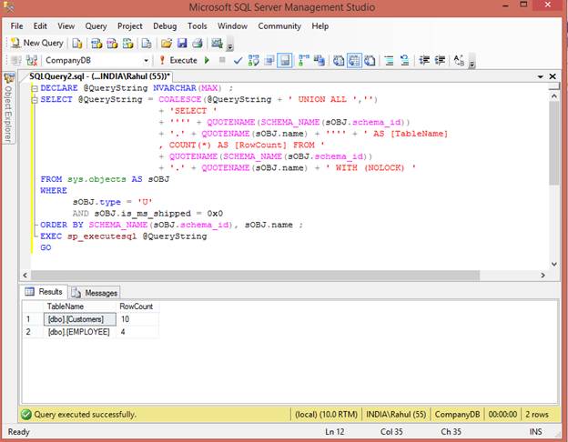Click the New Query toolbar button

(36, 43)
